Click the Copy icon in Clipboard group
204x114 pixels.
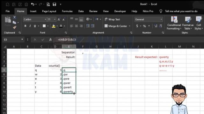tap(14, 22)
